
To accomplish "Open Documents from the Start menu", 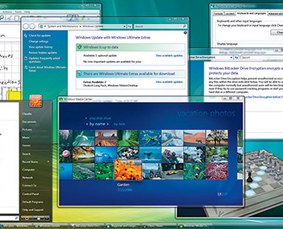I will point(29,122).
